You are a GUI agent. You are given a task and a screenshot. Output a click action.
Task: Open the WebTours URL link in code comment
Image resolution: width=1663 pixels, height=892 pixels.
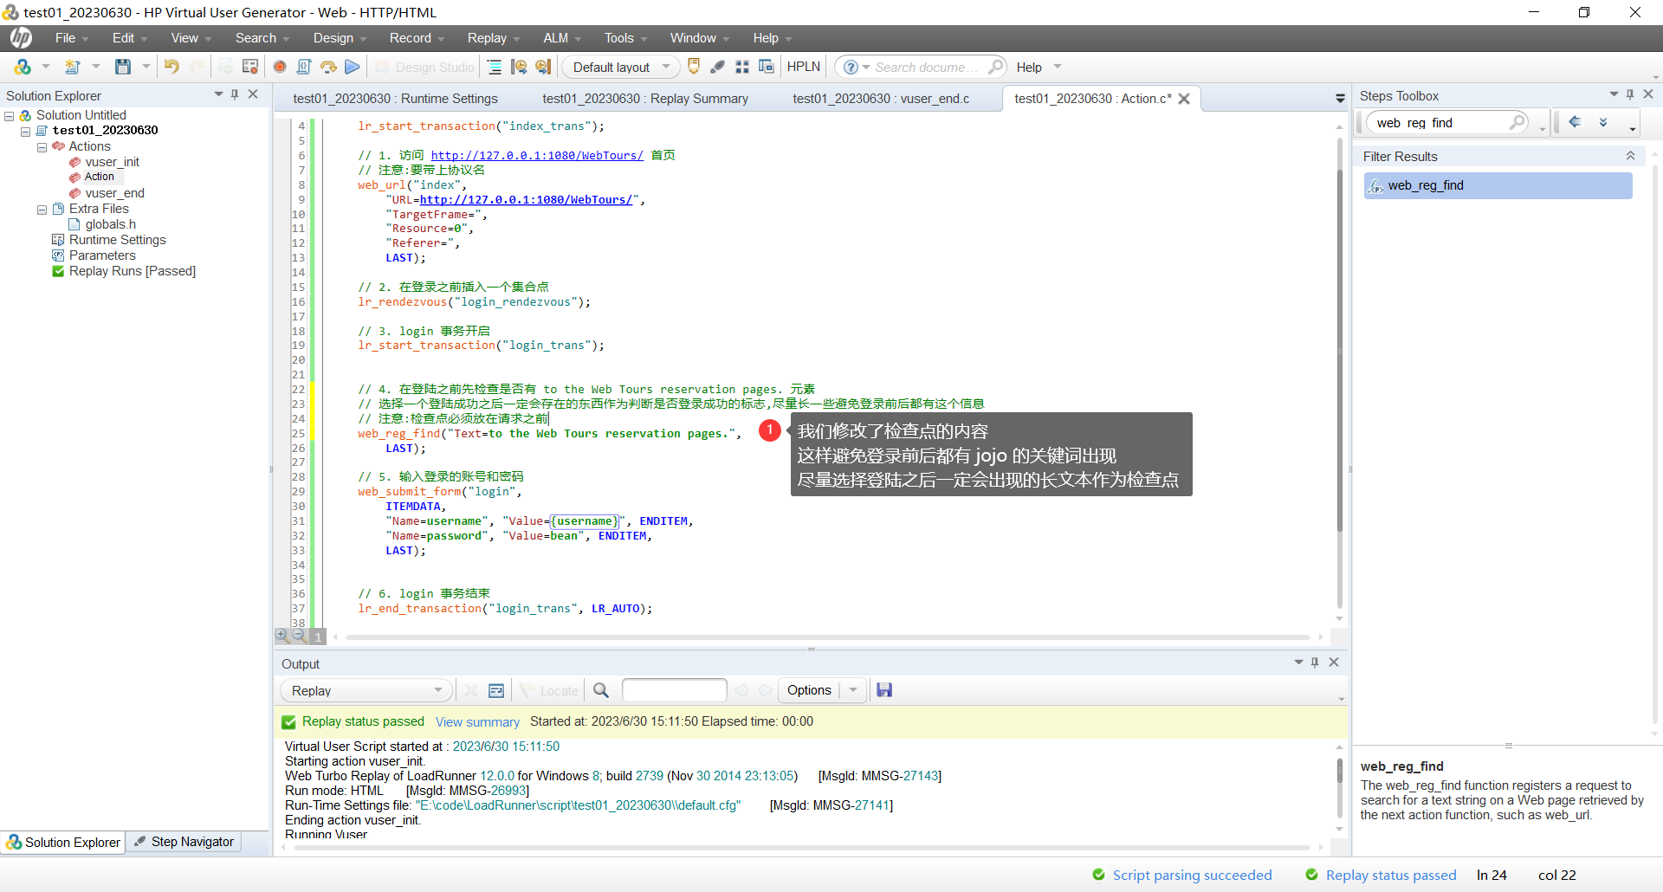coord(537,156)
